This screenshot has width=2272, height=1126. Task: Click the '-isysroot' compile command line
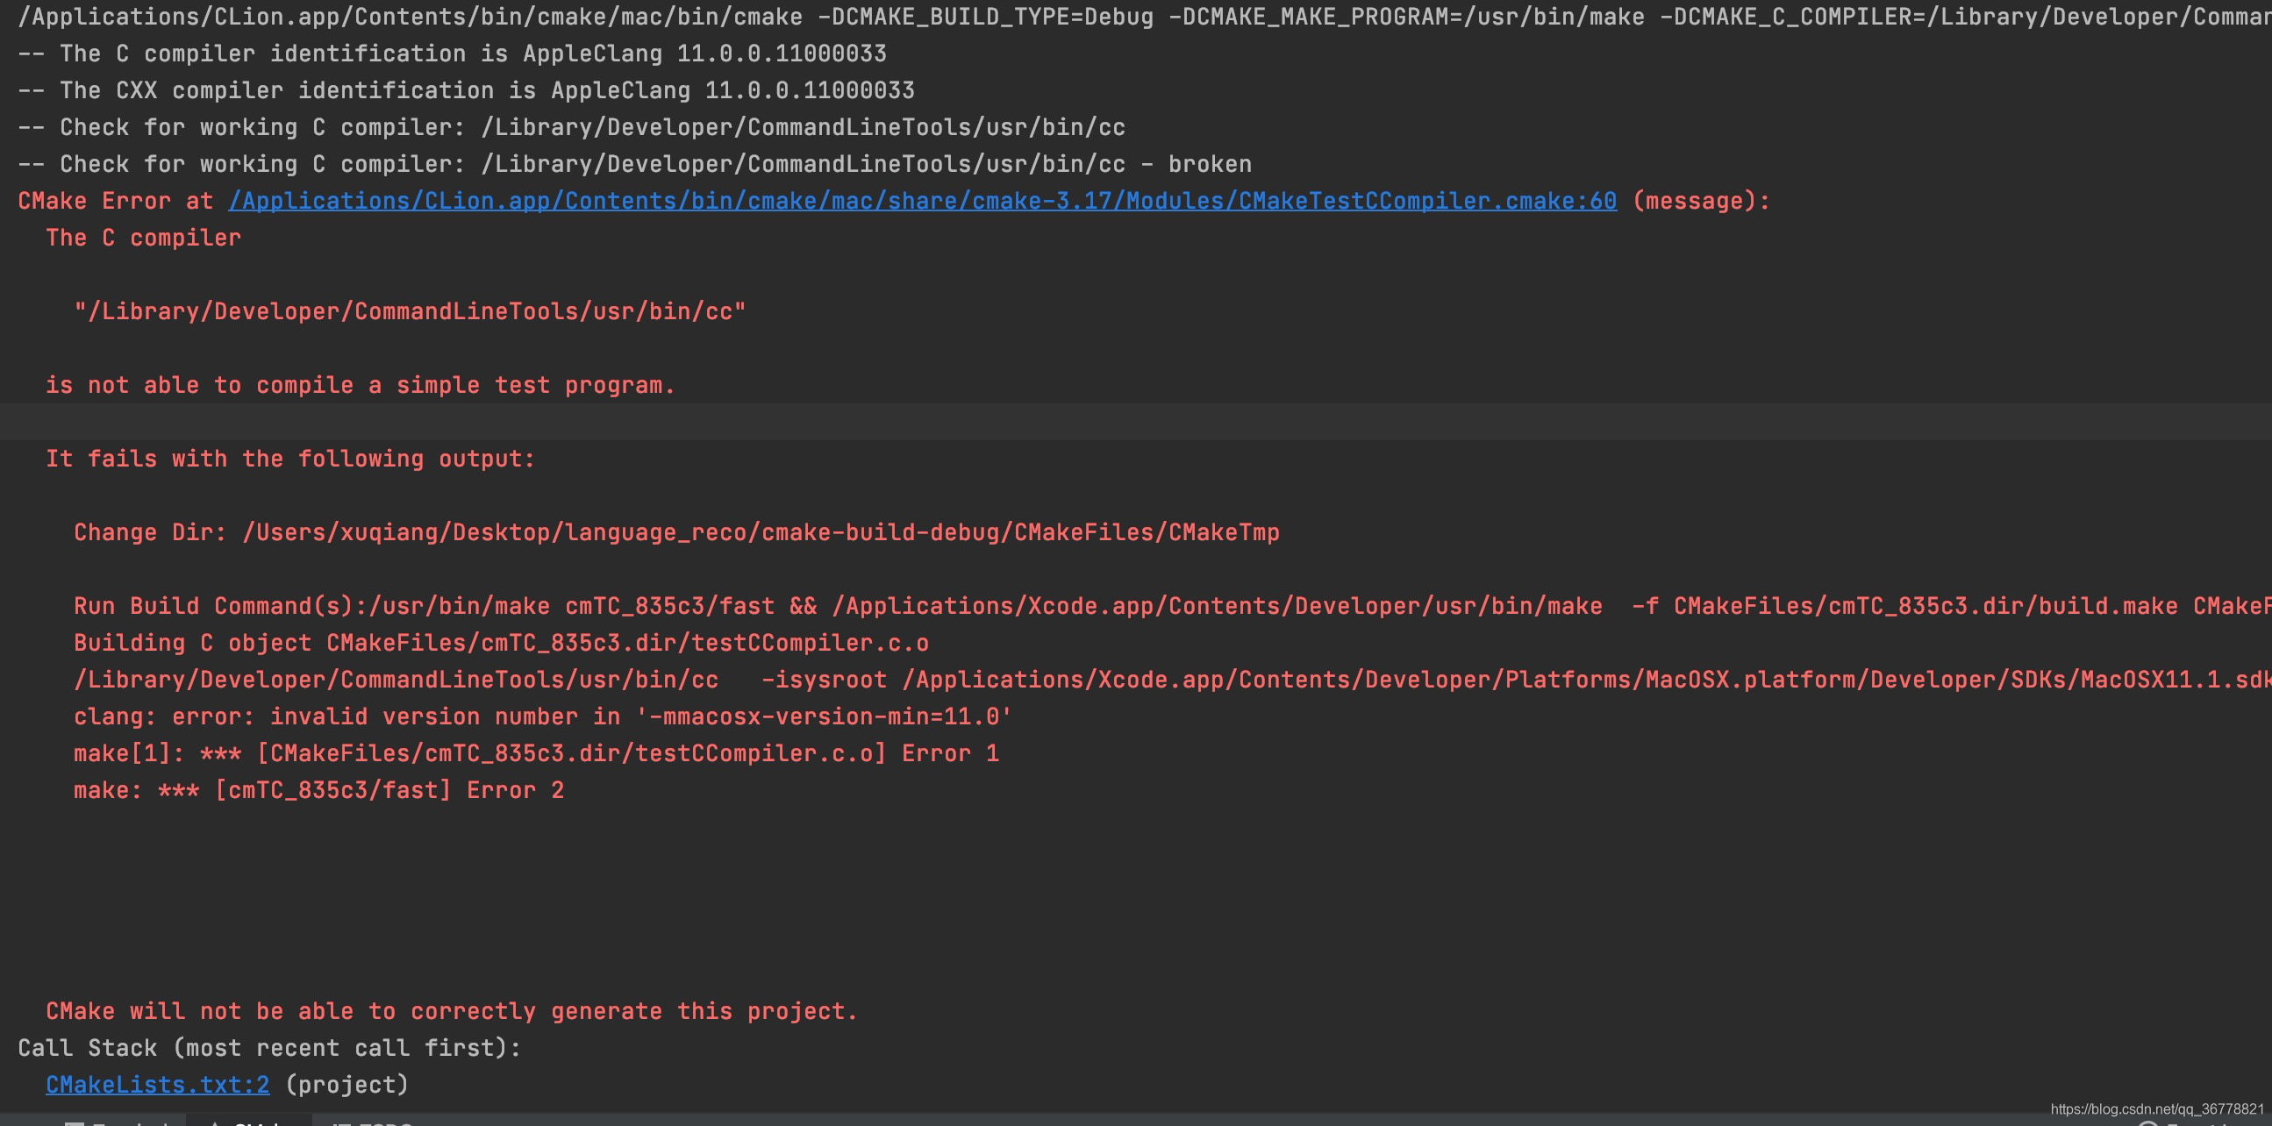tap(1173, 680)
